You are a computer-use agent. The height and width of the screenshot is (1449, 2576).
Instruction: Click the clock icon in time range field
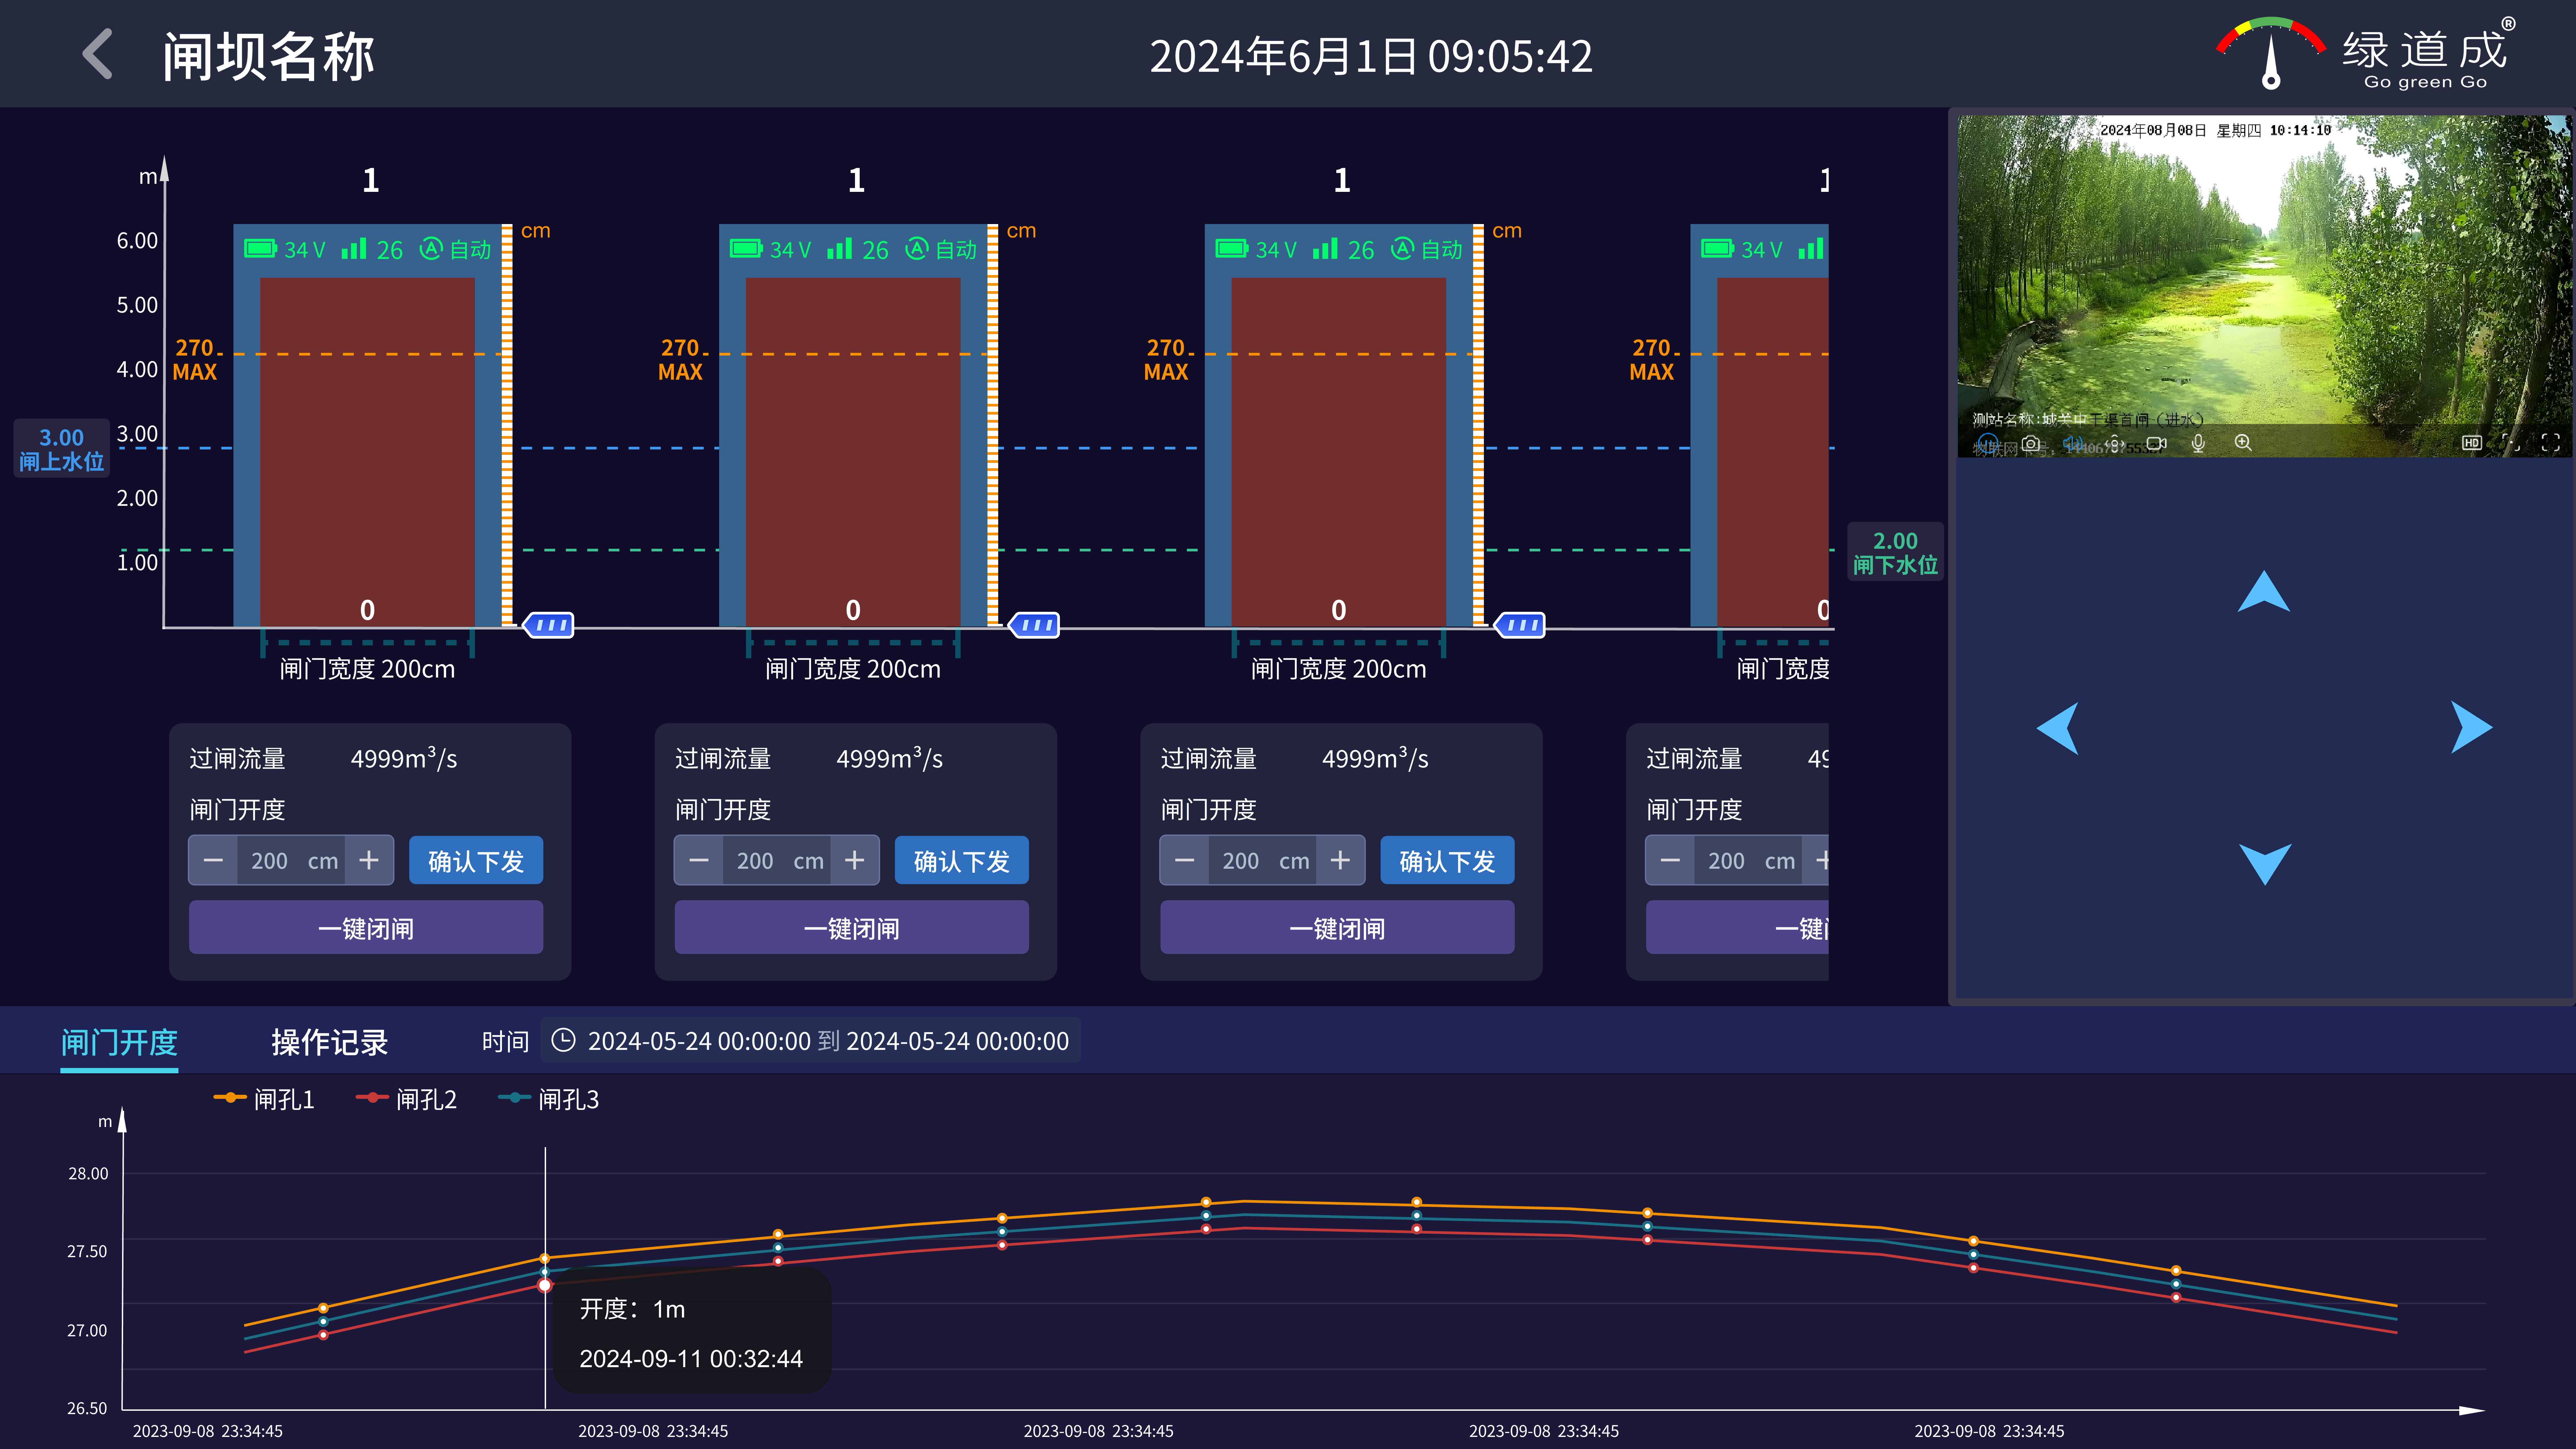click(564, 1040)
